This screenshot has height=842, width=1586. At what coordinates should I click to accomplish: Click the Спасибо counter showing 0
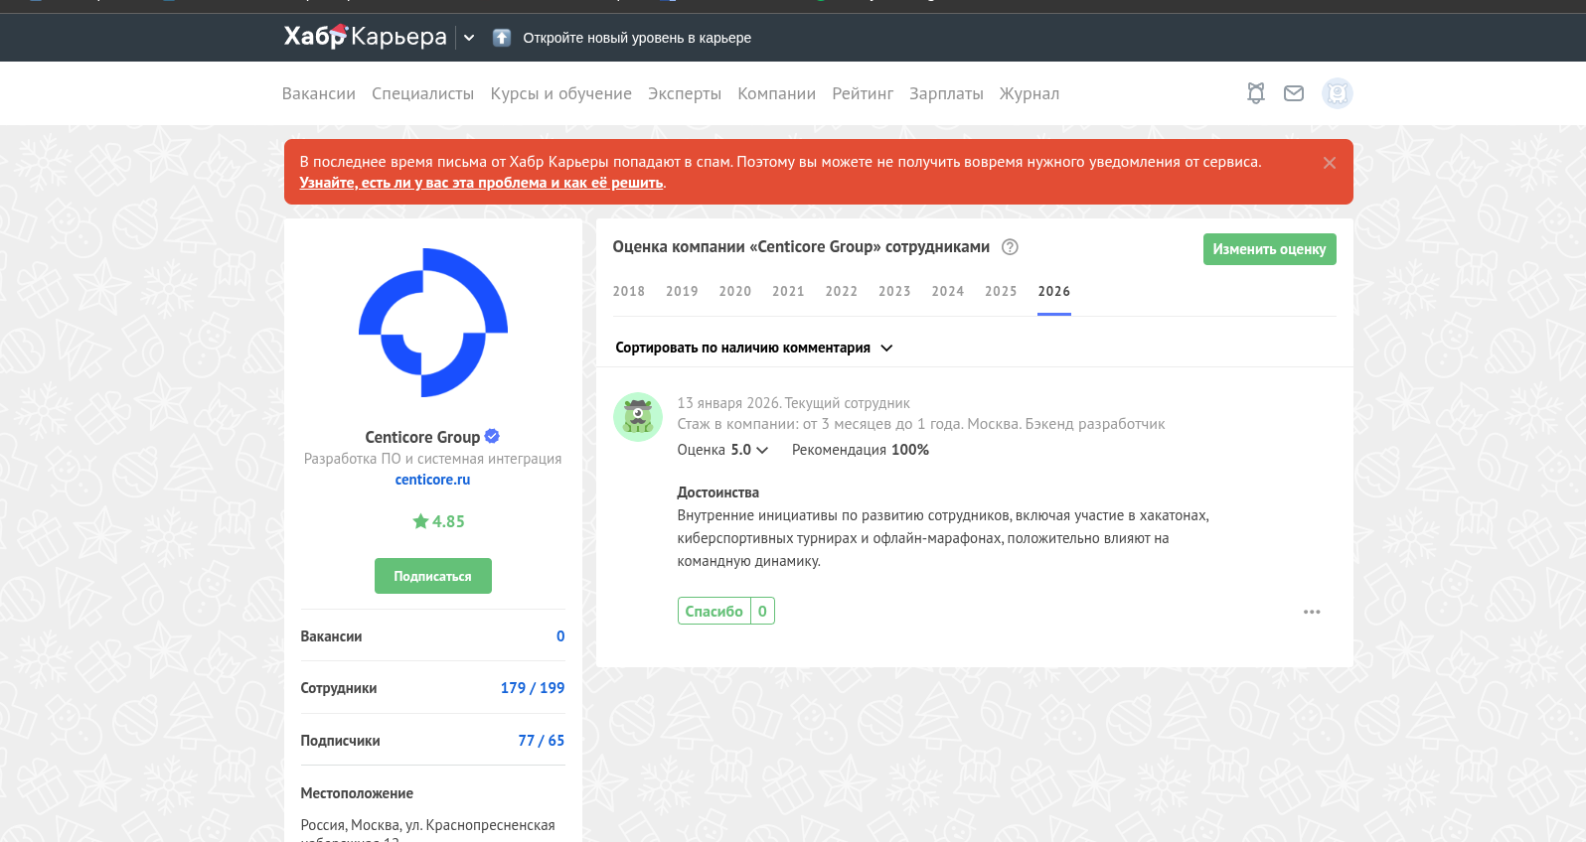(x=762, y=611)
